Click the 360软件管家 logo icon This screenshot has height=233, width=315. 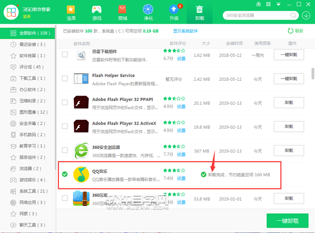(11, 12)
